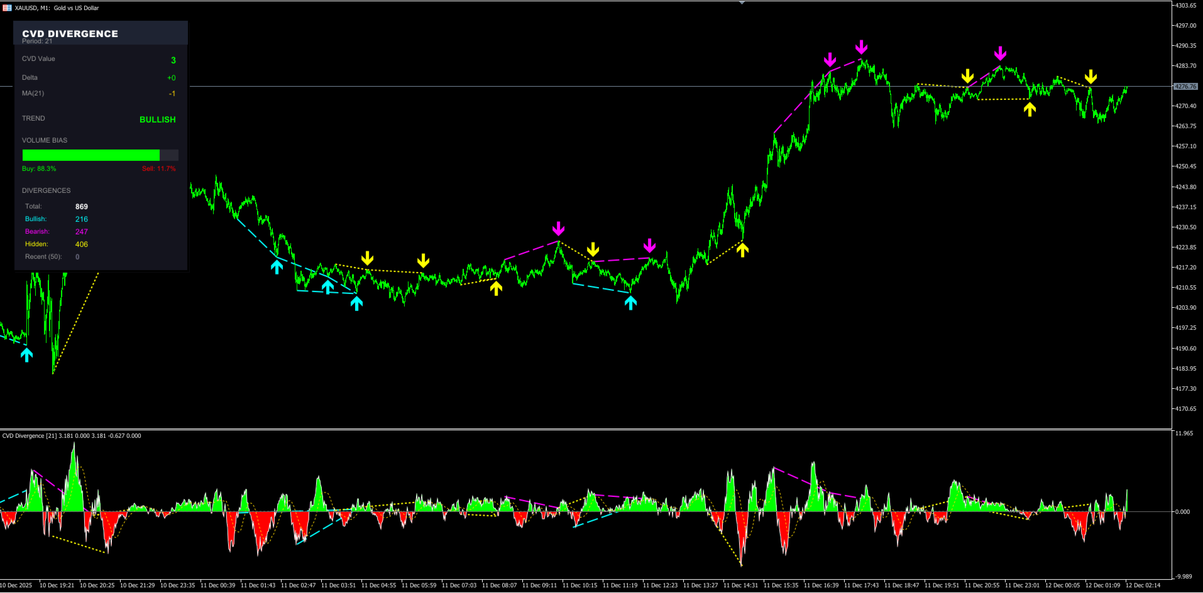This screenshot has height=593, width=1203.
Task: Click the rightmost magenta bearish down arrow
Action: 1000,53
